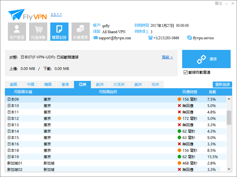Open the 充值續費 shopping cart icon

[x=38, y=32]
